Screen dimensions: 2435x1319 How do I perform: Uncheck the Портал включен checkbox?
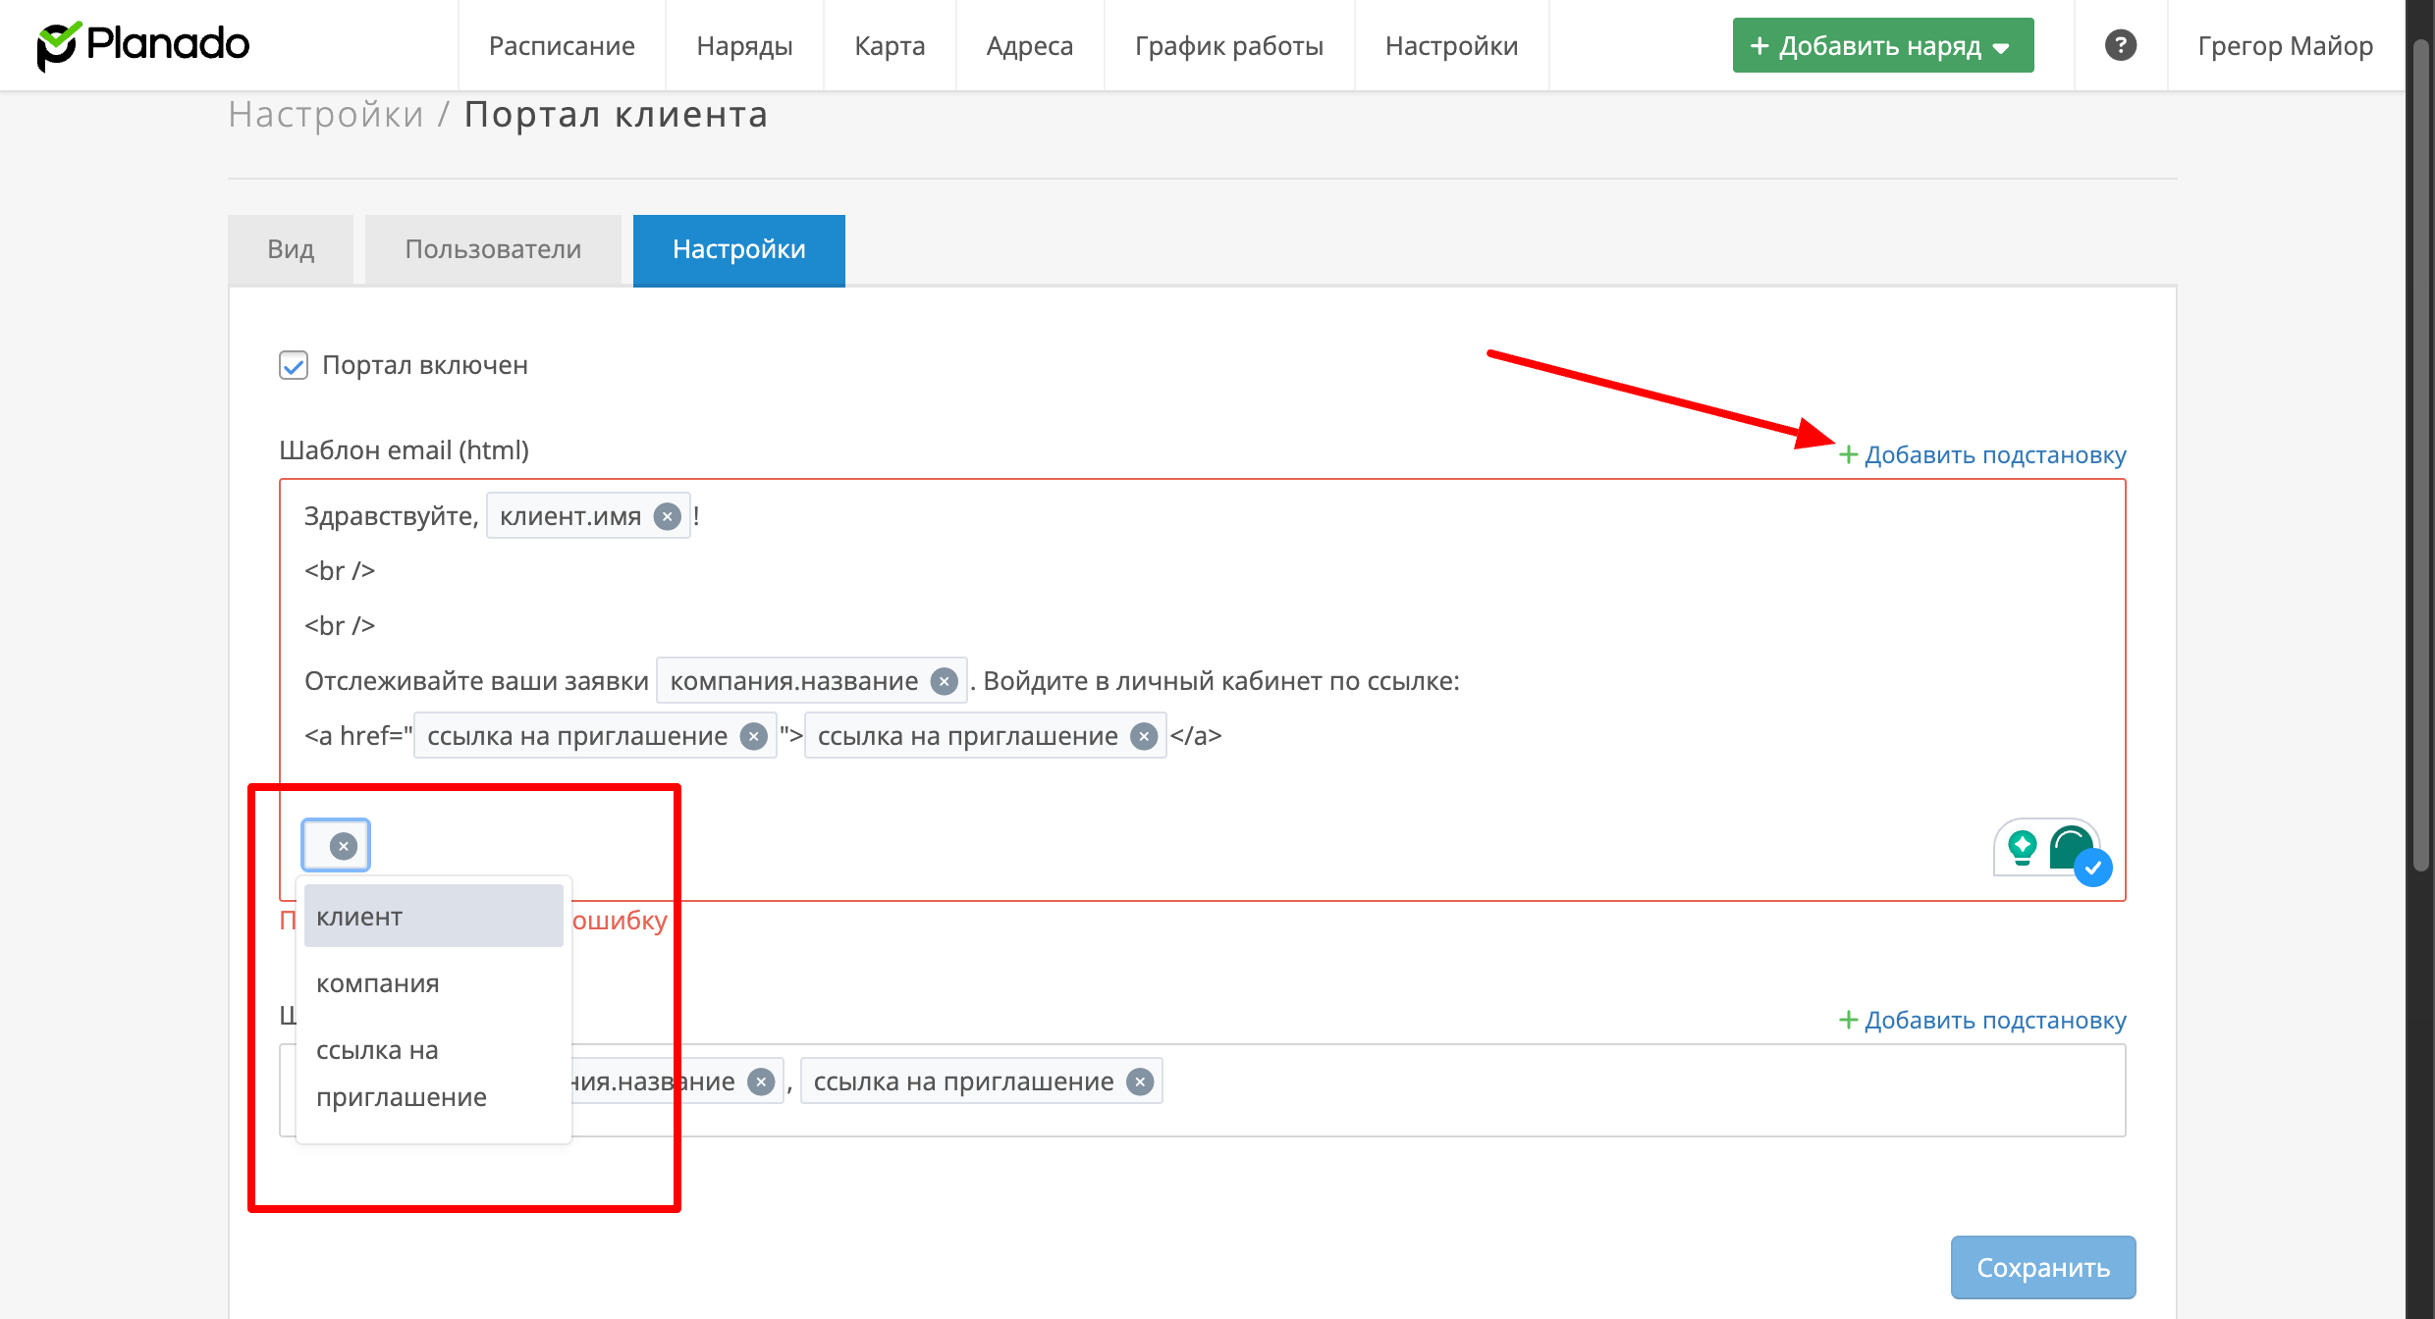[x=294, y=365]
